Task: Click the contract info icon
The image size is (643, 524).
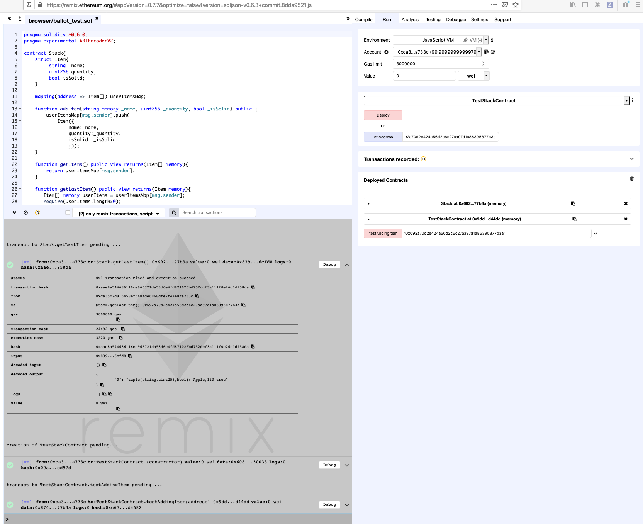Action: tap(633, 101)
